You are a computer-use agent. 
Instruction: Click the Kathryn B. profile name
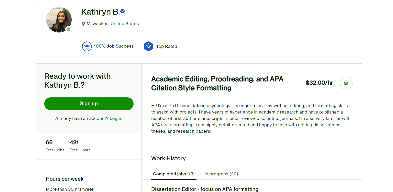tap(100, 12)
